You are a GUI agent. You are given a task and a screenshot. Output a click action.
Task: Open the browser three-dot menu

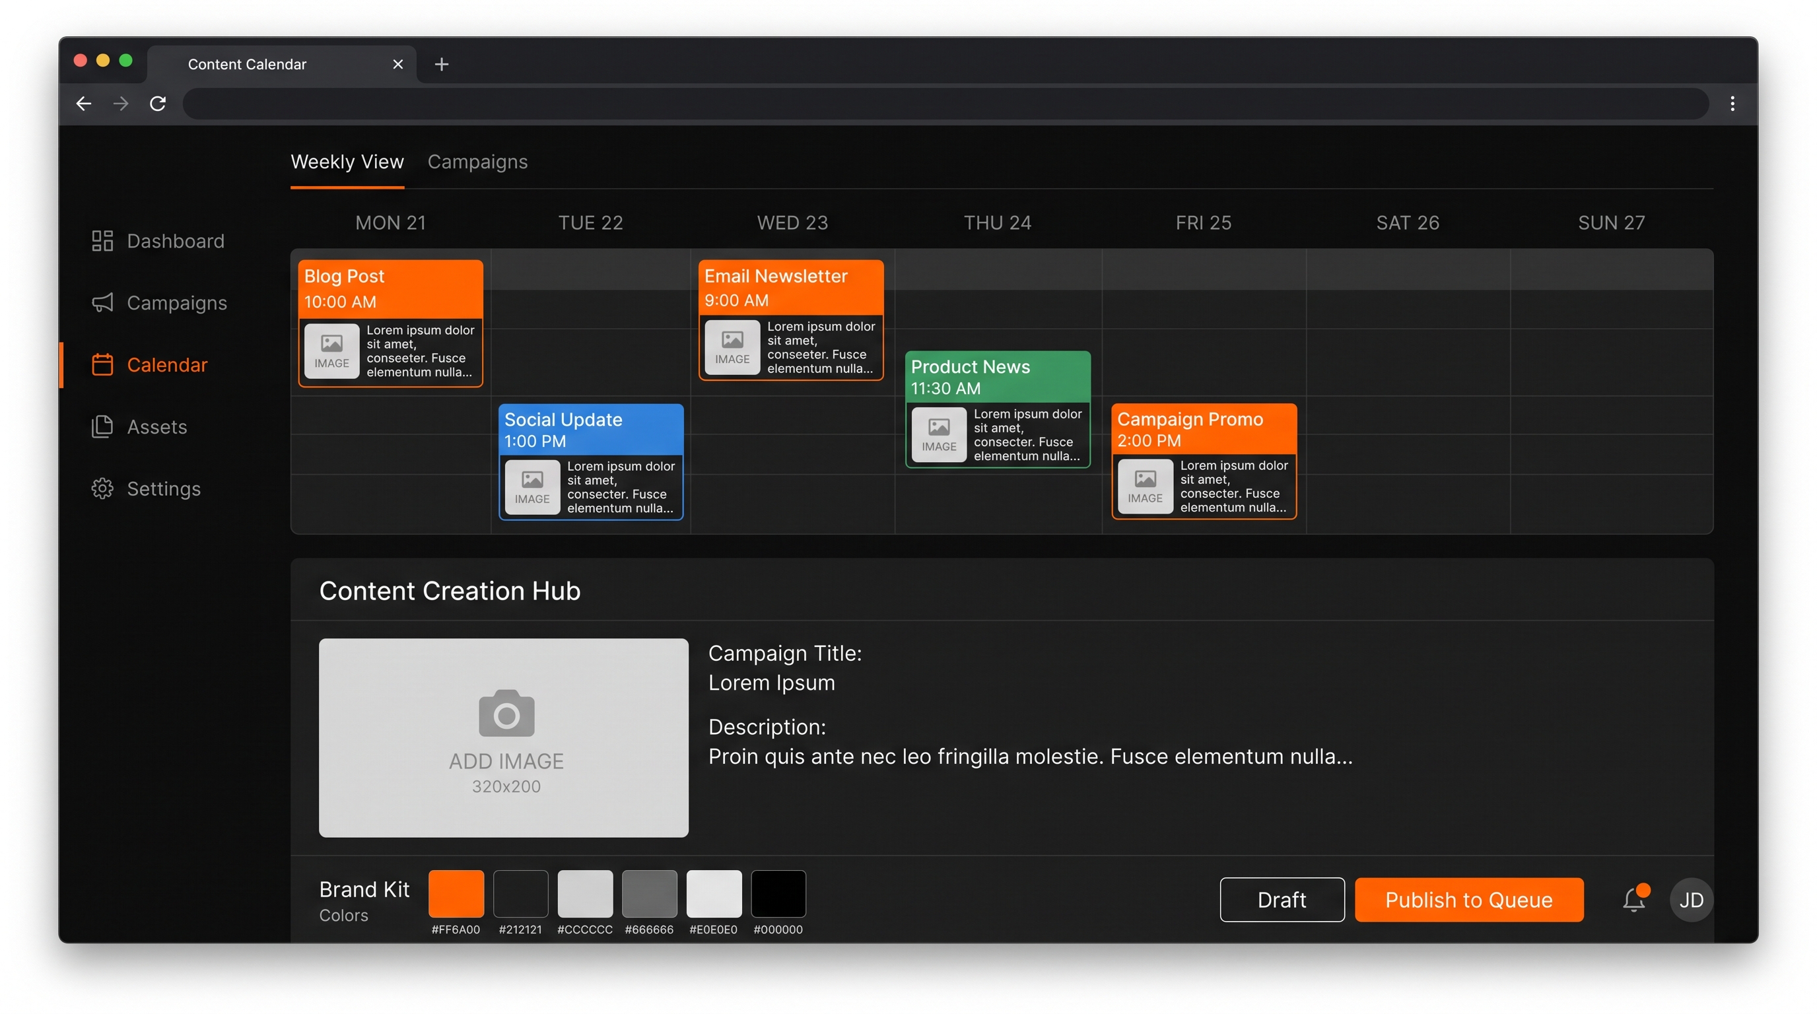[x=1732, y=104]
